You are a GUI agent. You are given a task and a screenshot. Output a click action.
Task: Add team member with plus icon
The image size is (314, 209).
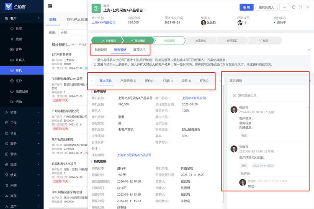[245, 23]
